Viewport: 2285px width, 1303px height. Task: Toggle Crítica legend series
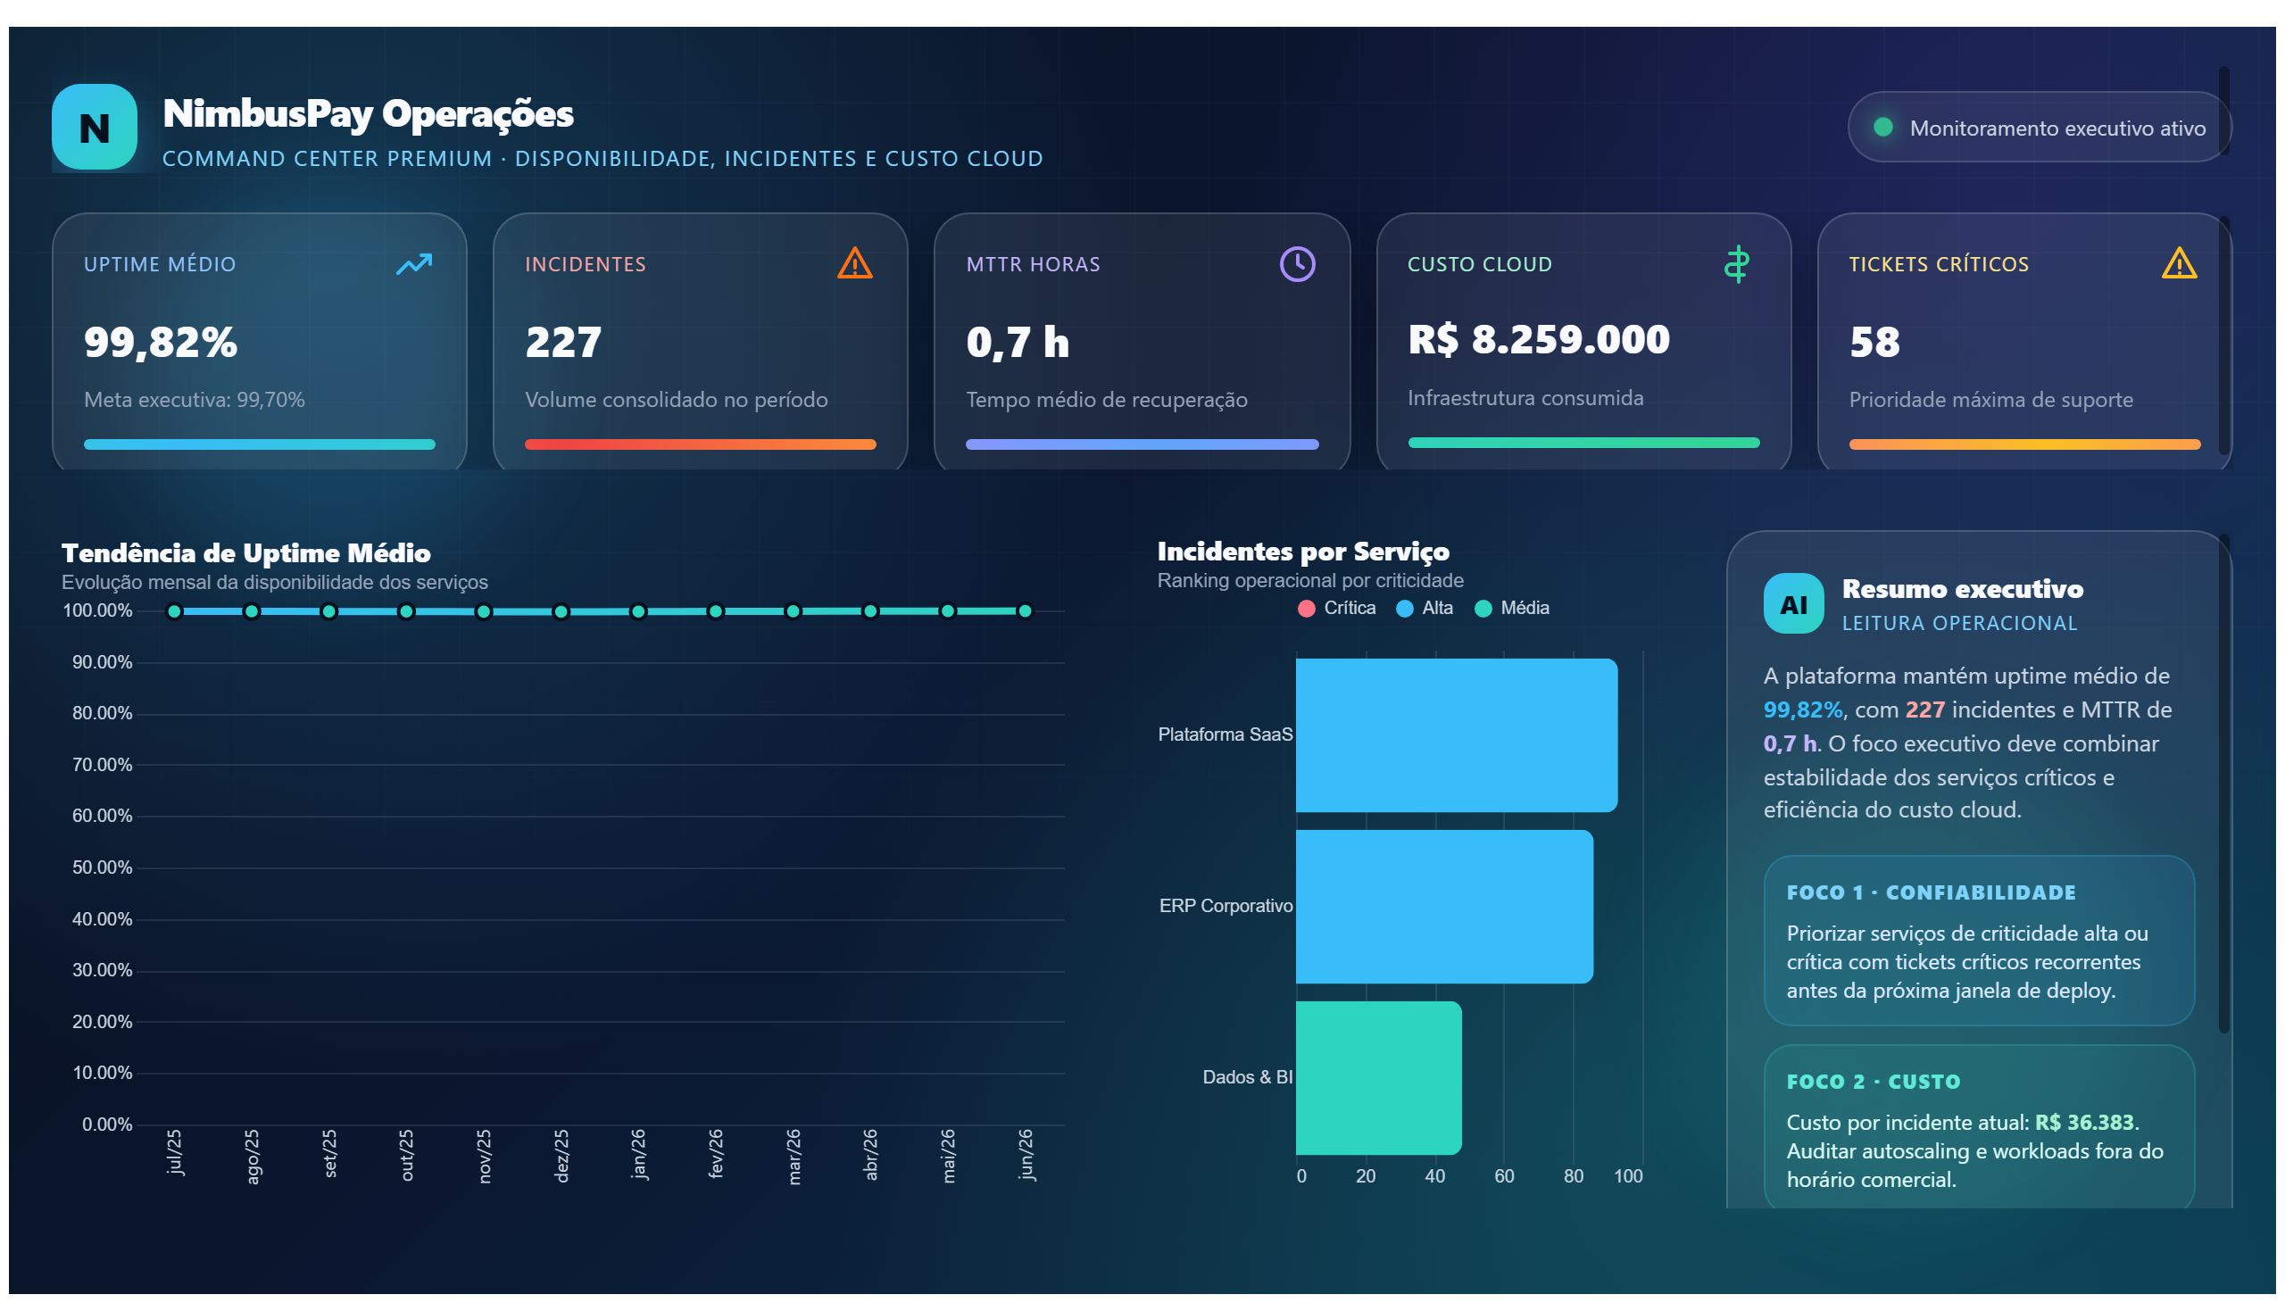(x=1336, y=609)
